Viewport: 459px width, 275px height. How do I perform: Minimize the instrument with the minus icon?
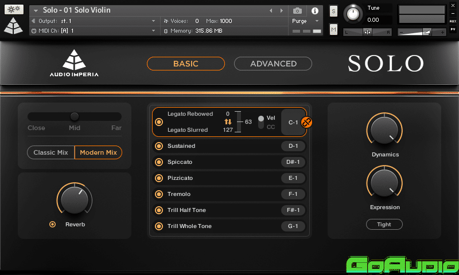453,14
